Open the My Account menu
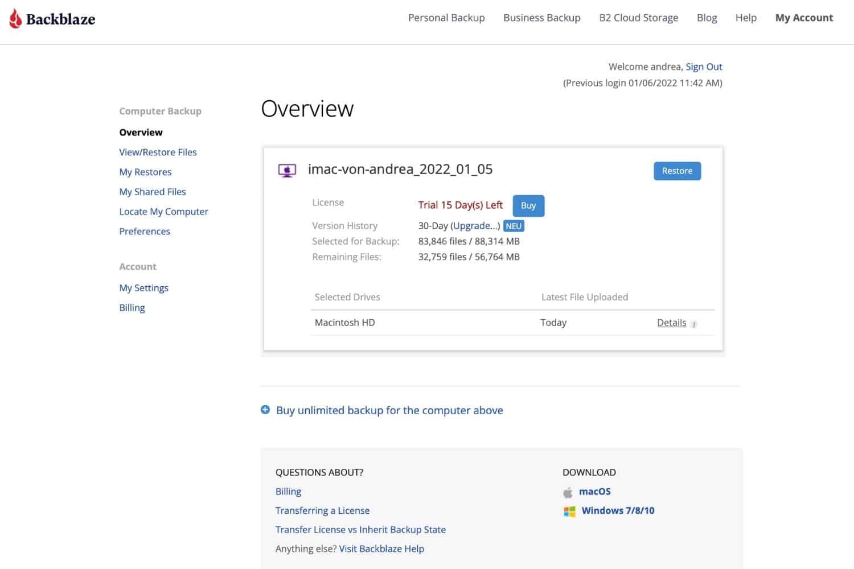Viewport: 854px width, 569px height. (804, 18)
